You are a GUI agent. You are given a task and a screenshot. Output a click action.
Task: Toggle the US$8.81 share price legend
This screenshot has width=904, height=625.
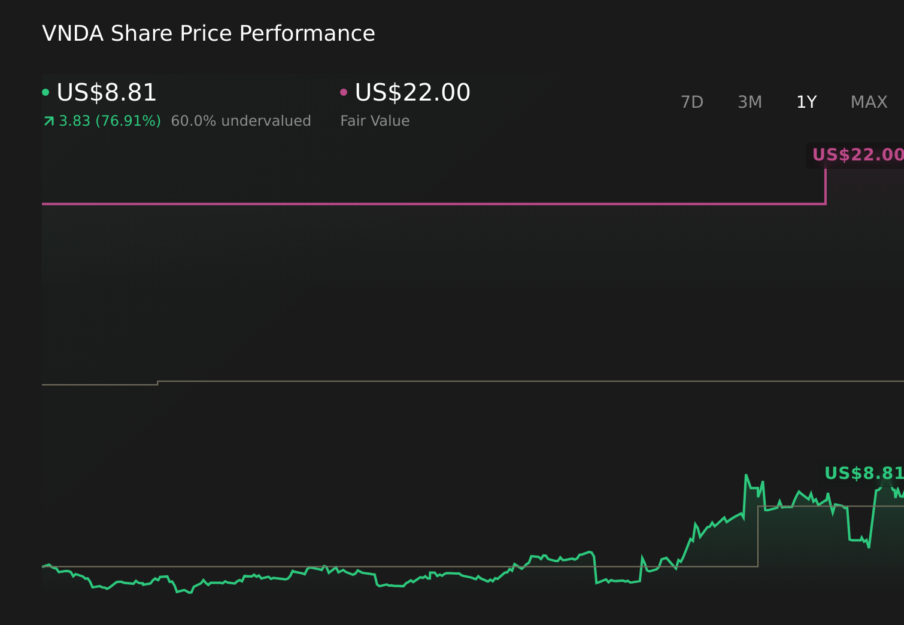click(x=105, y=92)
